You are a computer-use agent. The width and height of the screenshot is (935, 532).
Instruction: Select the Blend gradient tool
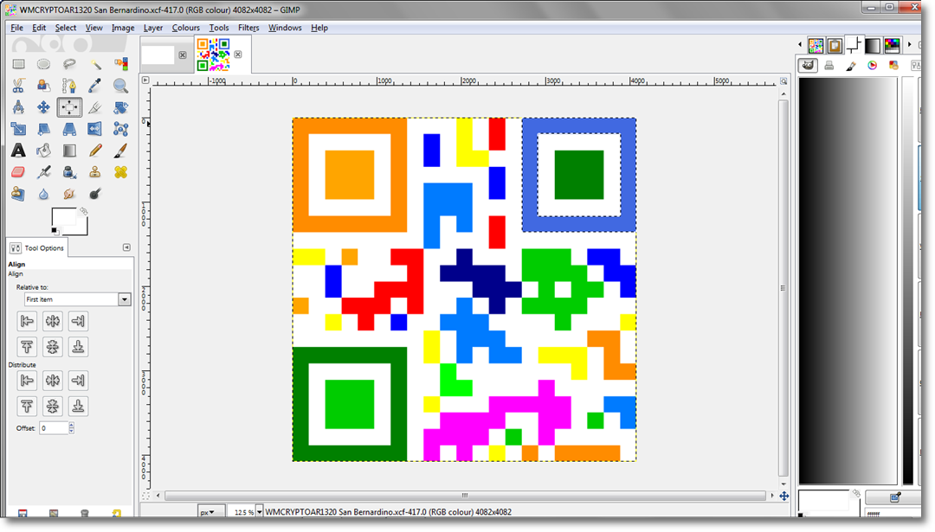(69, 151)
